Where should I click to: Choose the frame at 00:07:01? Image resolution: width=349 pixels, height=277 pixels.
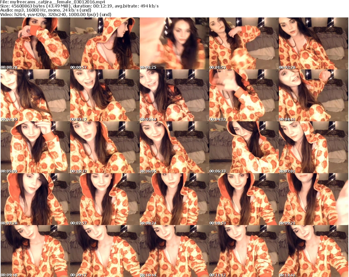pos(314,147)
